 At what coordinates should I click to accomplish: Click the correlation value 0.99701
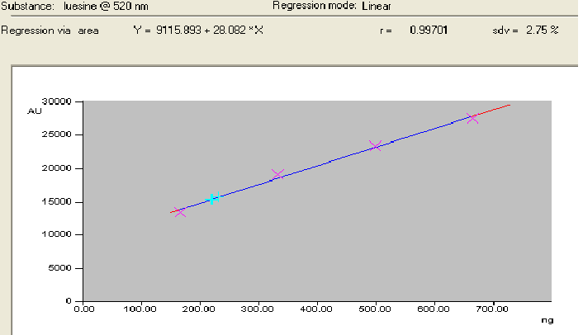(429, 30)
